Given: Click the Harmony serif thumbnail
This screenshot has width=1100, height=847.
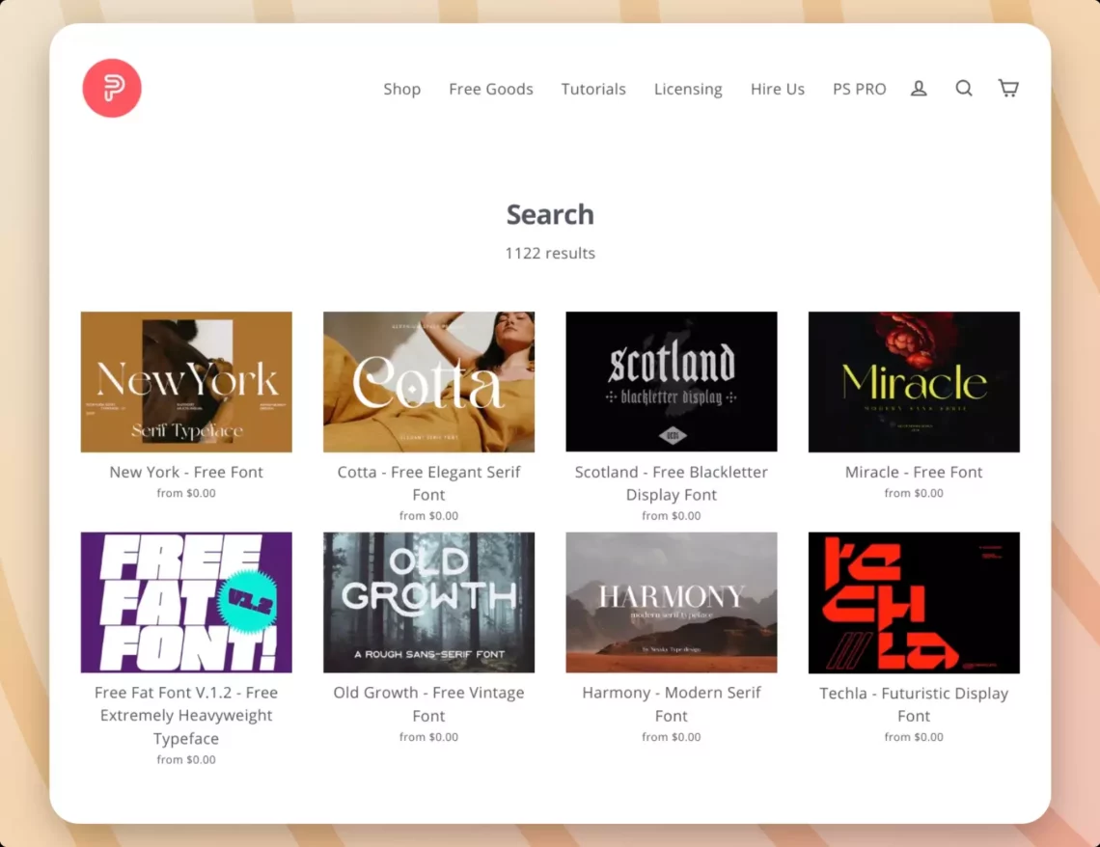Looking at the screenshot, I should pos(671,602).
